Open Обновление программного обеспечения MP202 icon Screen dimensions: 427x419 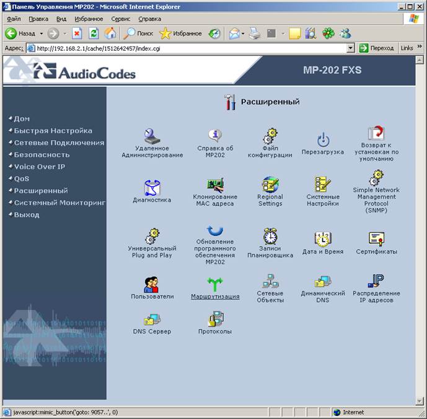[215, 231]
